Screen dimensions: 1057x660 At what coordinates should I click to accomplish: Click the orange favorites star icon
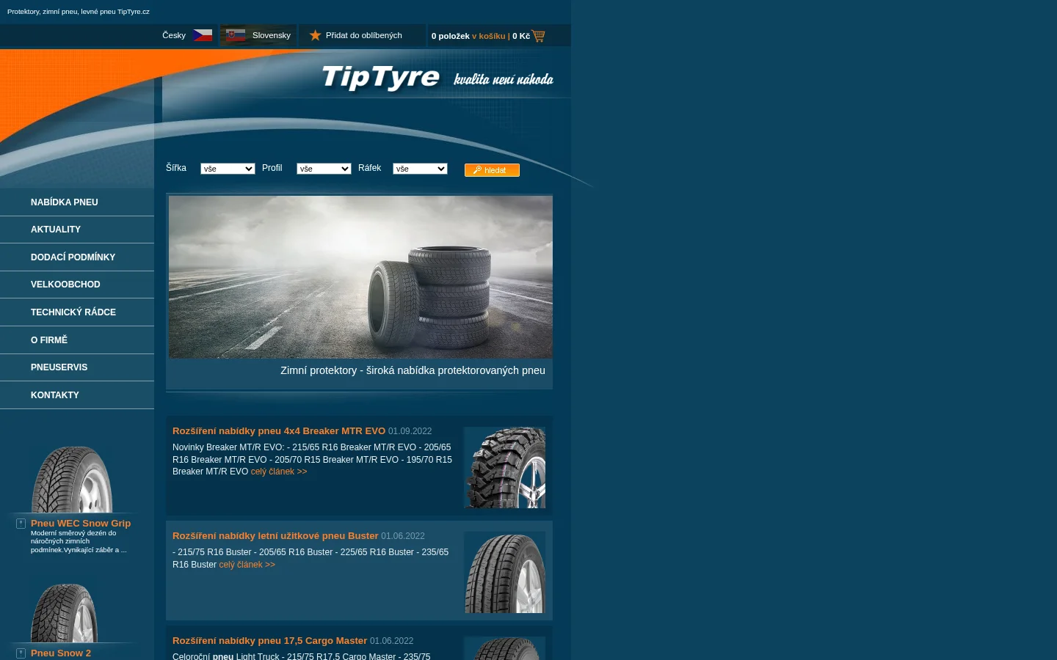point(315,35)
